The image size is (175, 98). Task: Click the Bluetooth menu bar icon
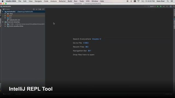click(131, 1)
